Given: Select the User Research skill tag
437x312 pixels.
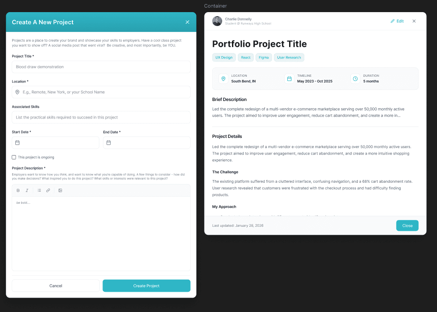Looking at the screenshot, I should pos(289,57).
